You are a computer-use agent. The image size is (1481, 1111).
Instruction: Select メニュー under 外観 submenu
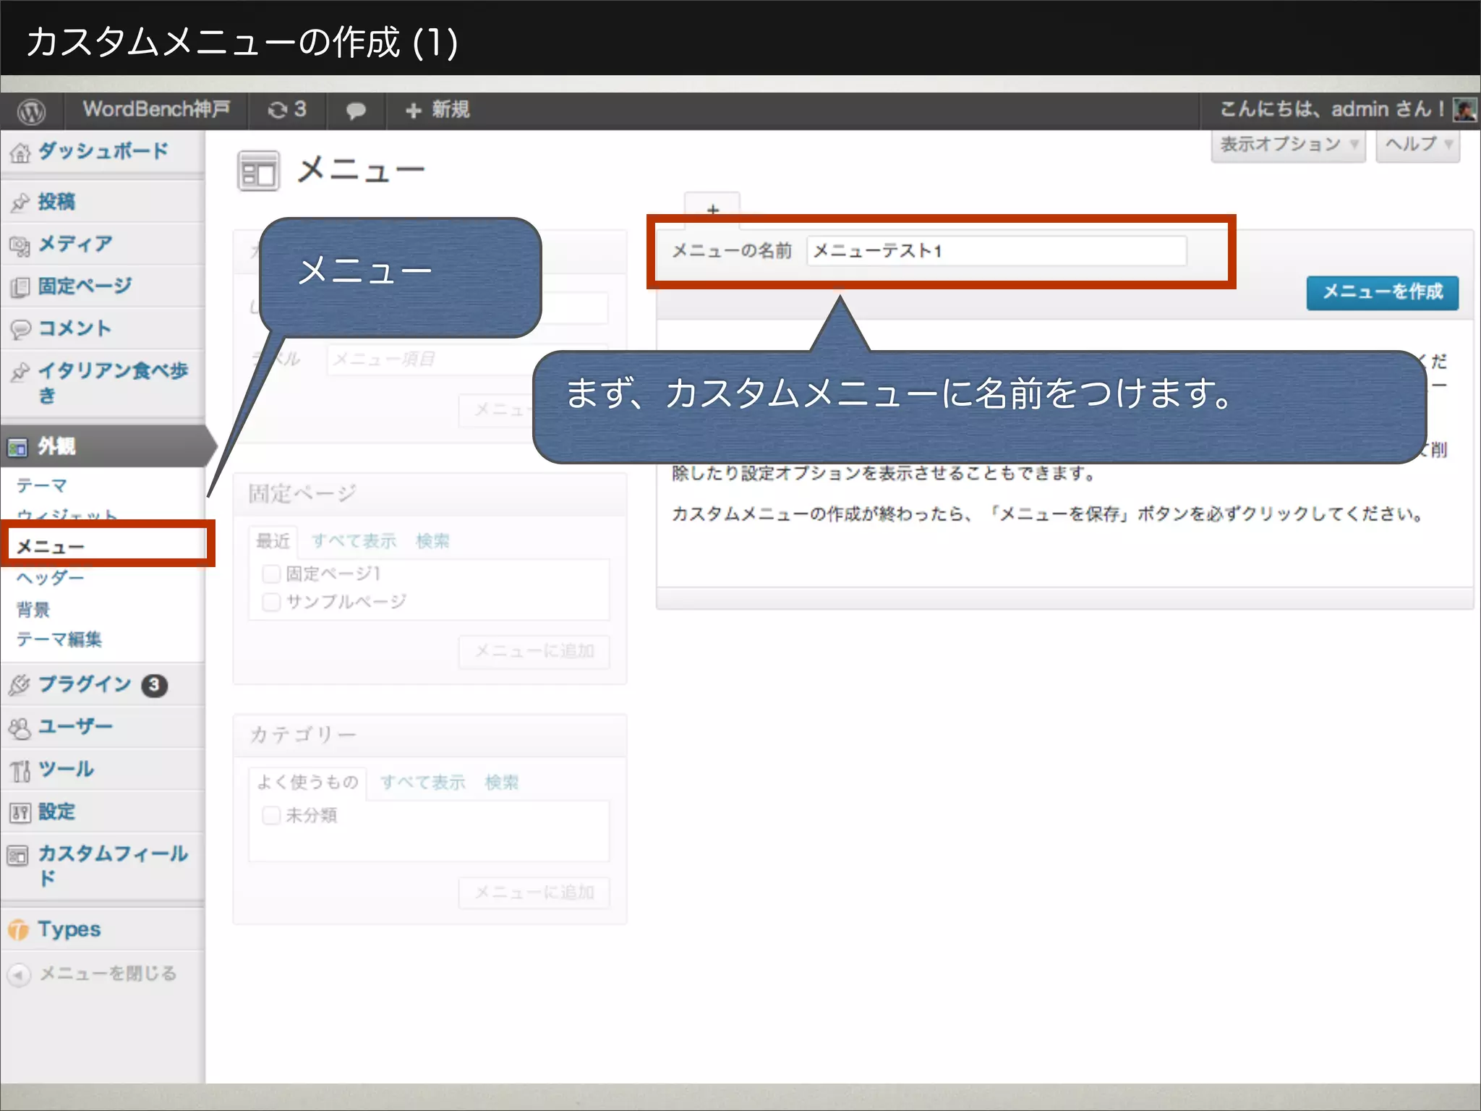[x=51, y=547]
